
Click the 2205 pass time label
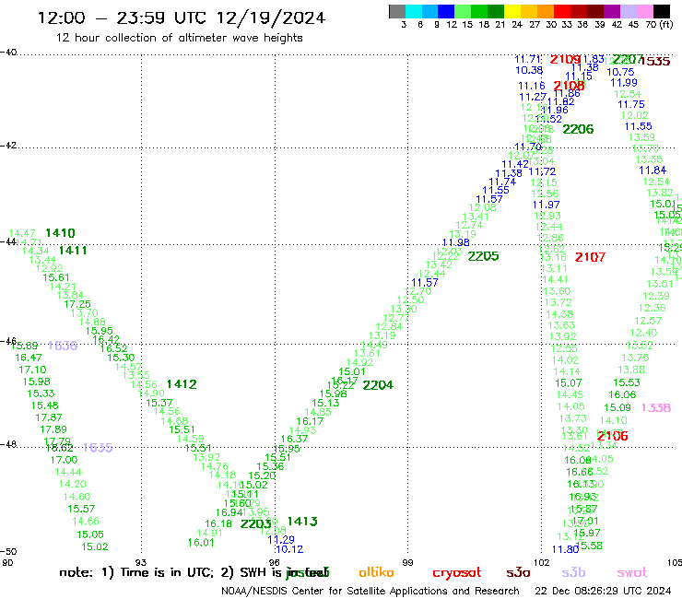(x=483, y=256)
